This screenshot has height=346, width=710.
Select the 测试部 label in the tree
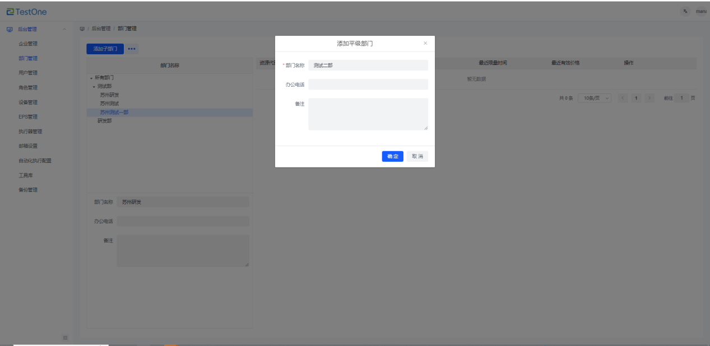point(104,87)
